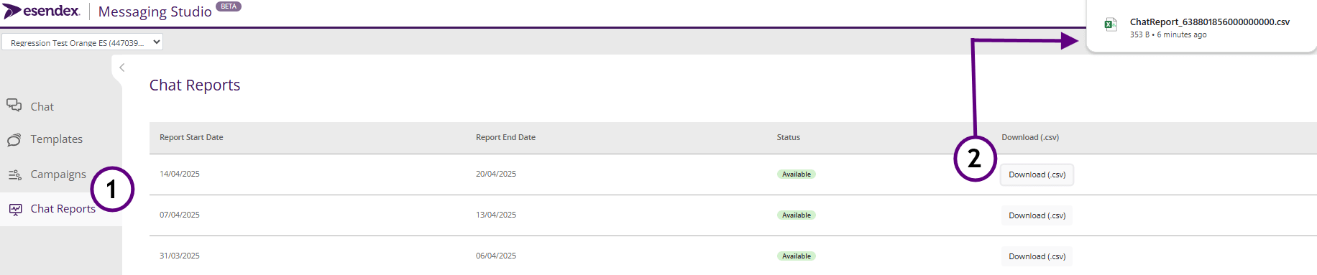Image resolution: width=1317 pixels, height=275 pixels.
Task: Download csv for 14/04/2025 report
Action: [x=1037, y=174]
